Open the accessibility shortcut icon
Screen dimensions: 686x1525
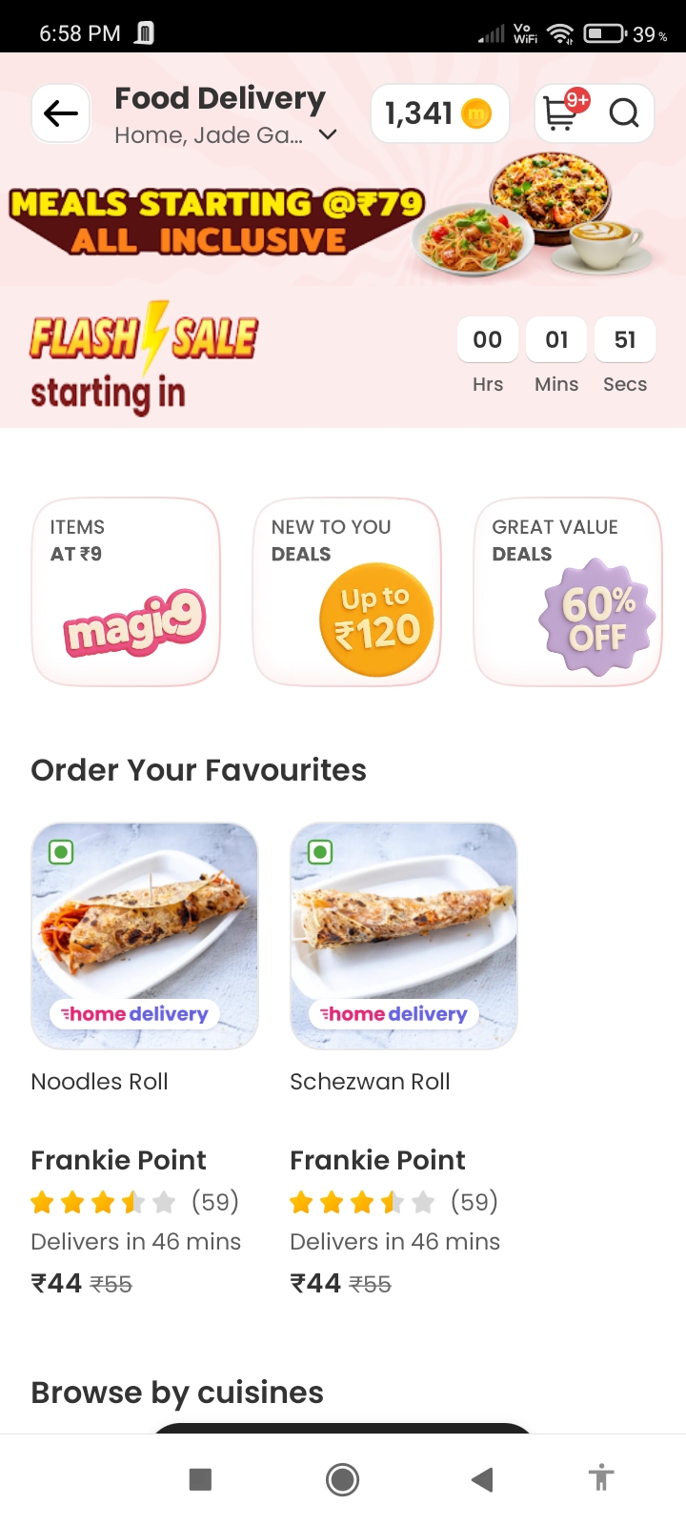click(600, 1478)
